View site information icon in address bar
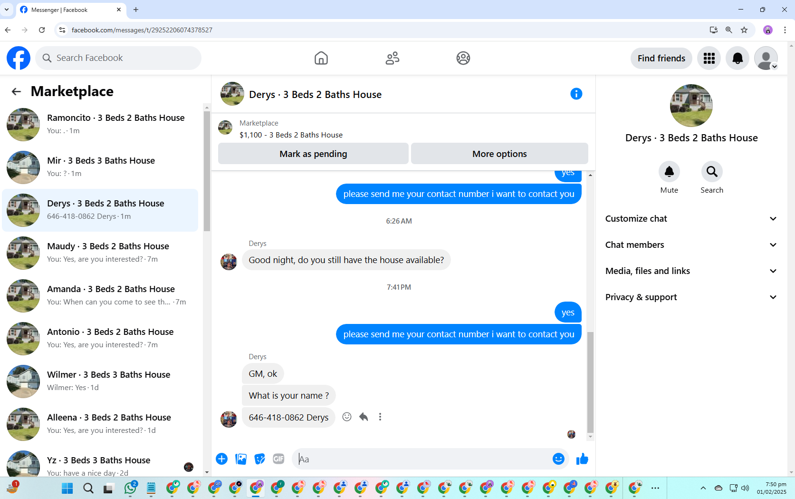 (x=62, y=30)
